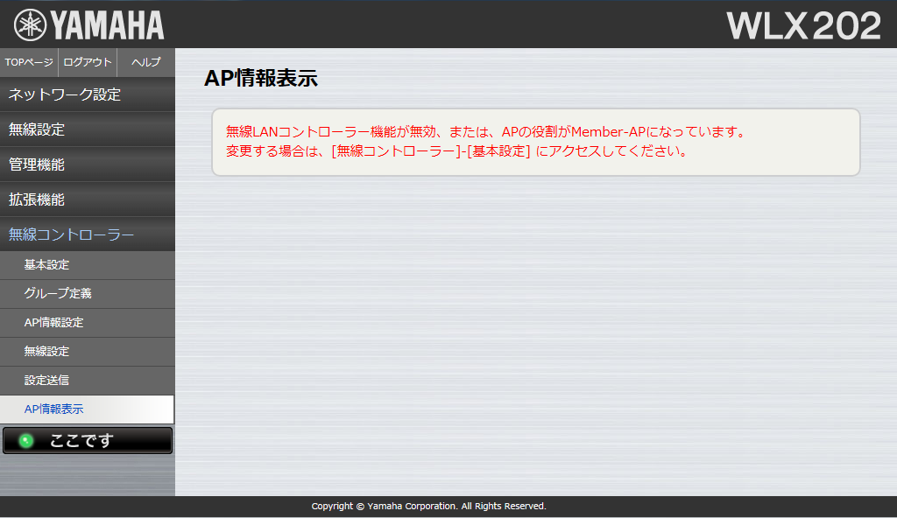Select the TOPページ home item
Image resolution: width=897 pixels, height=518 pixels.
pos(28,62)
